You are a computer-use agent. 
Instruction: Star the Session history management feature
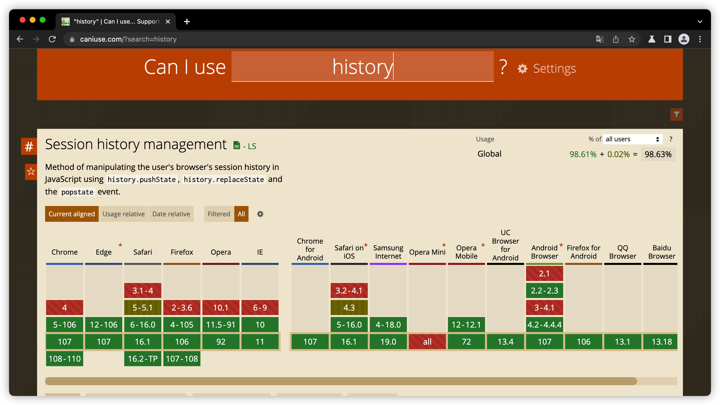(31, 171)
